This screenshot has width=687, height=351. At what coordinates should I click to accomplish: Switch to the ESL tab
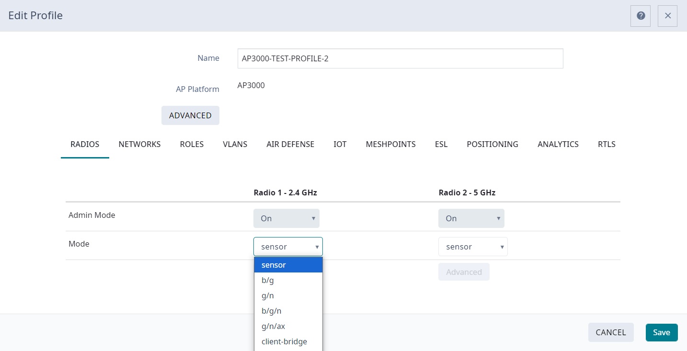[x=441, y=144]
